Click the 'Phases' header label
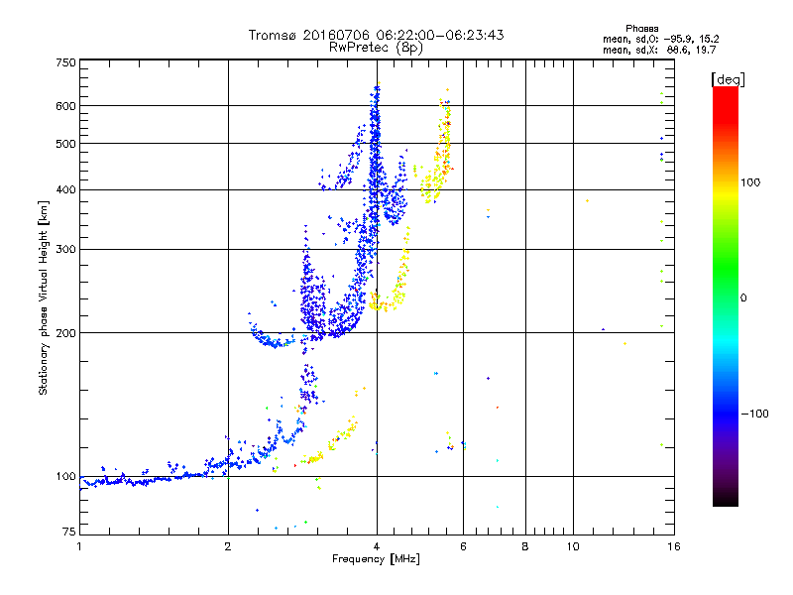Image resolution: width=793 pixels, height=595 pixels. pyautogui.click(x=641, y=29)
